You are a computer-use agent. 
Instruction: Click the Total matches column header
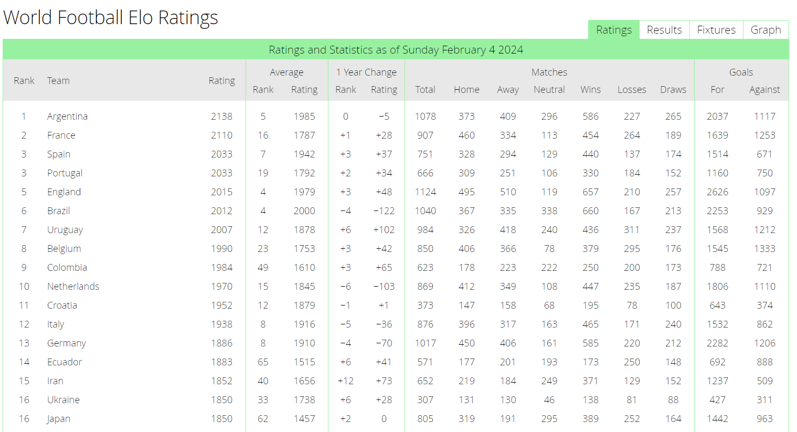click(425, 90)
